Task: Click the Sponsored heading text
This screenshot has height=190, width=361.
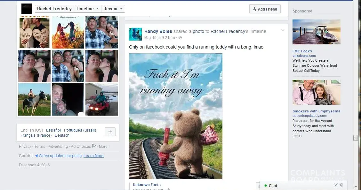Action: (302, 11)
